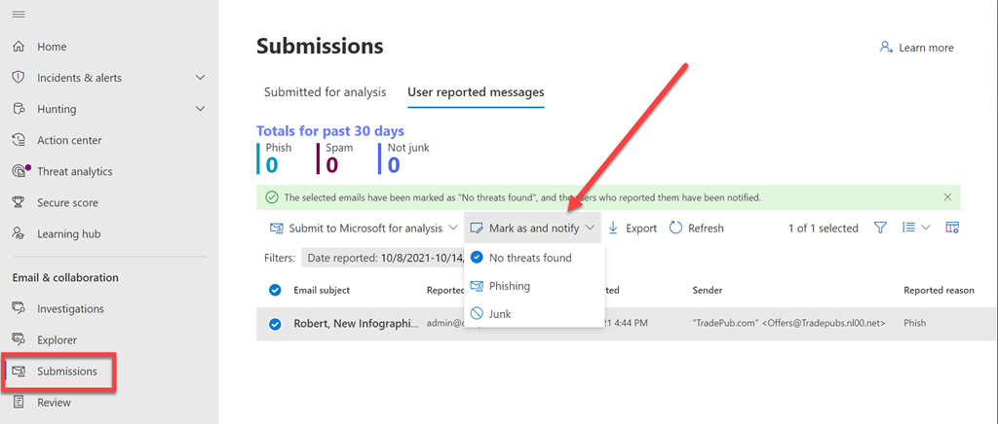Switch to Submitted for analysis tab
This screenshot has width=998, height=424.
pyautogui.click(x=325, y=92)
